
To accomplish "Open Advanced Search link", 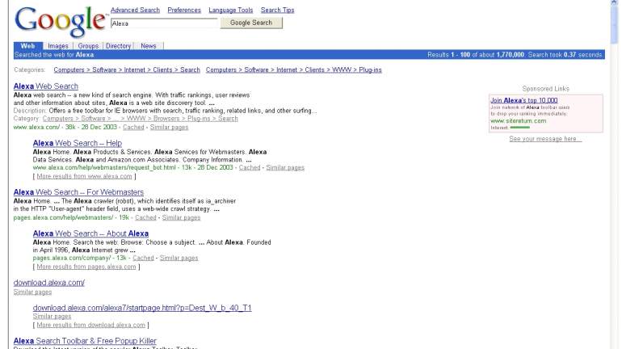I will (135, 10).
